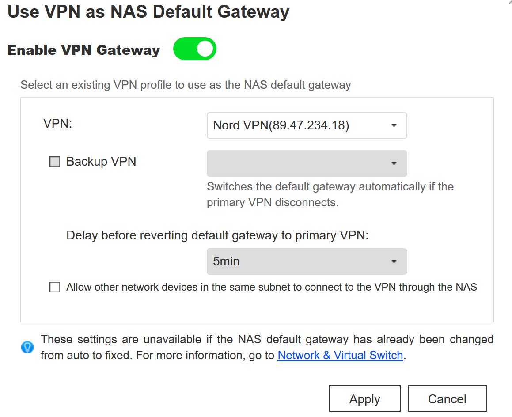
Task: Open the Nord VPN profile dropdown
Action: coord(300,126)
